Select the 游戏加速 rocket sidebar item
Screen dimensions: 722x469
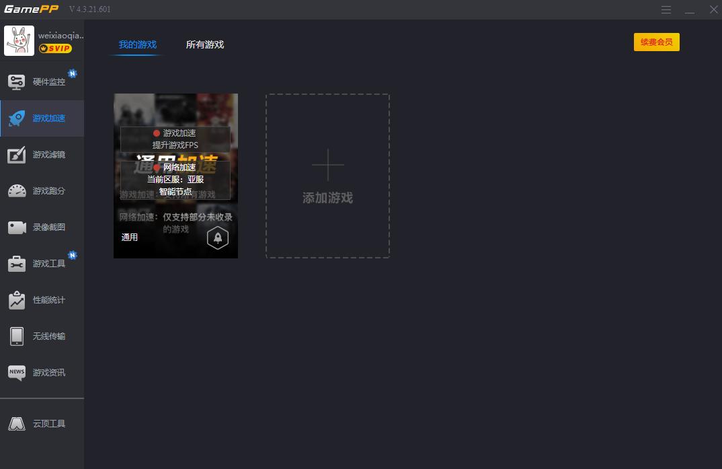tap(42, 118)
